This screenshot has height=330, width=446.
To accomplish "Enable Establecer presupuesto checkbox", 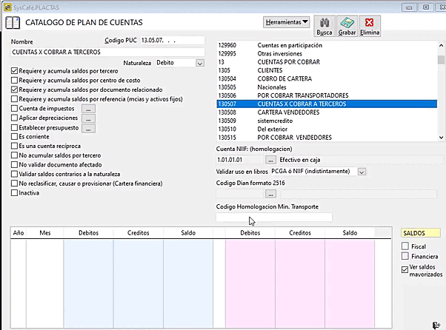I will pyautogui.click(x=14, y=127).
